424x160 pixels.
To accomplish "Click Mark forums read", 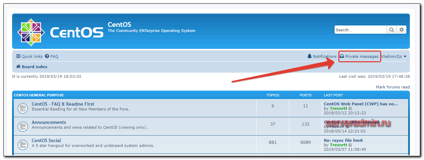I will (x=393, y=87).
